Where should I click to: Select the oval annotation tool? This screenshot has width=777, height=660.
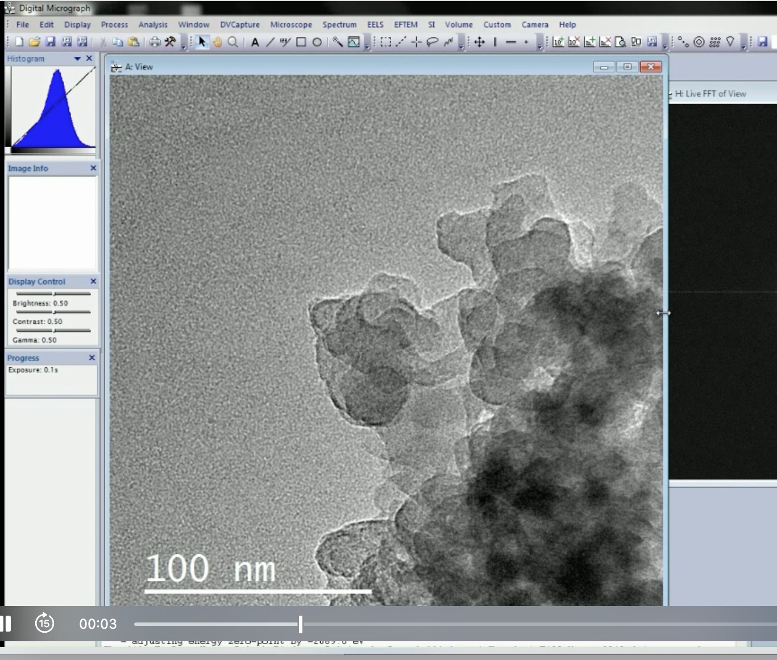tap(317, 42)
